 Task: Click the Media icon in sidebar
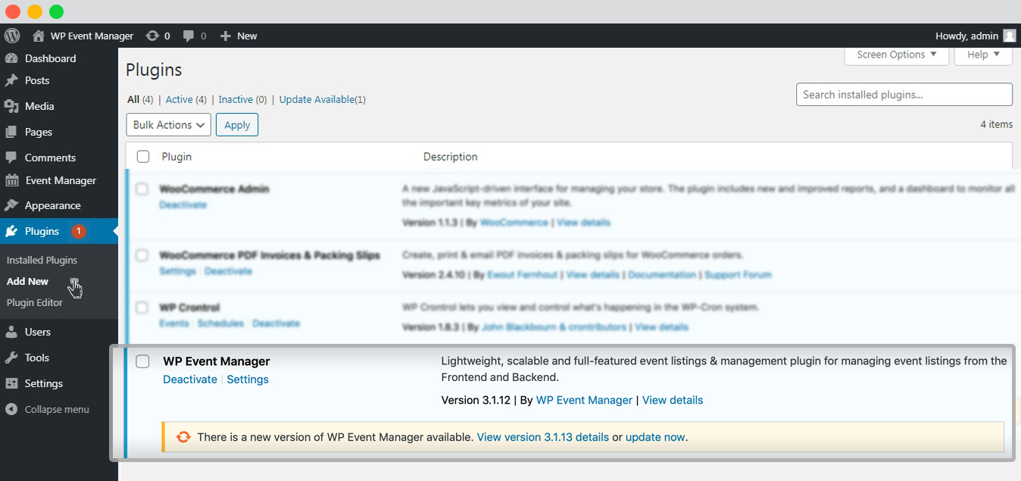[11, 106]
